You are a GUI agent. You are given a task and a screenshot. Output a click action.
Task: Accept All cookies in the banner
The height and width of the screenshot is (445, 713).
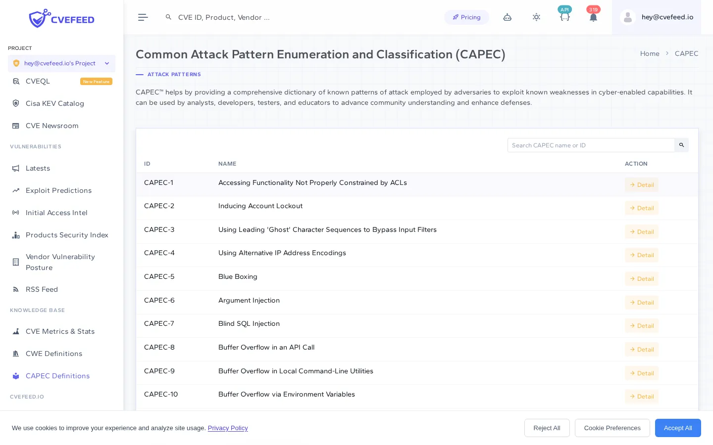[x=678, y=428]
